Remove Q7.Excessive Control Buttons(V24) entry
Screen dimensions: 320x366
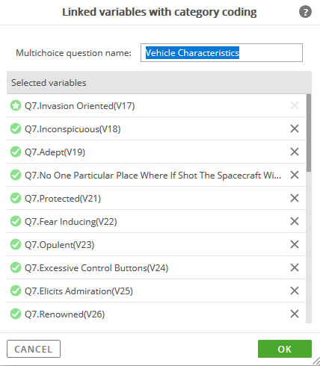pos(295,267)
